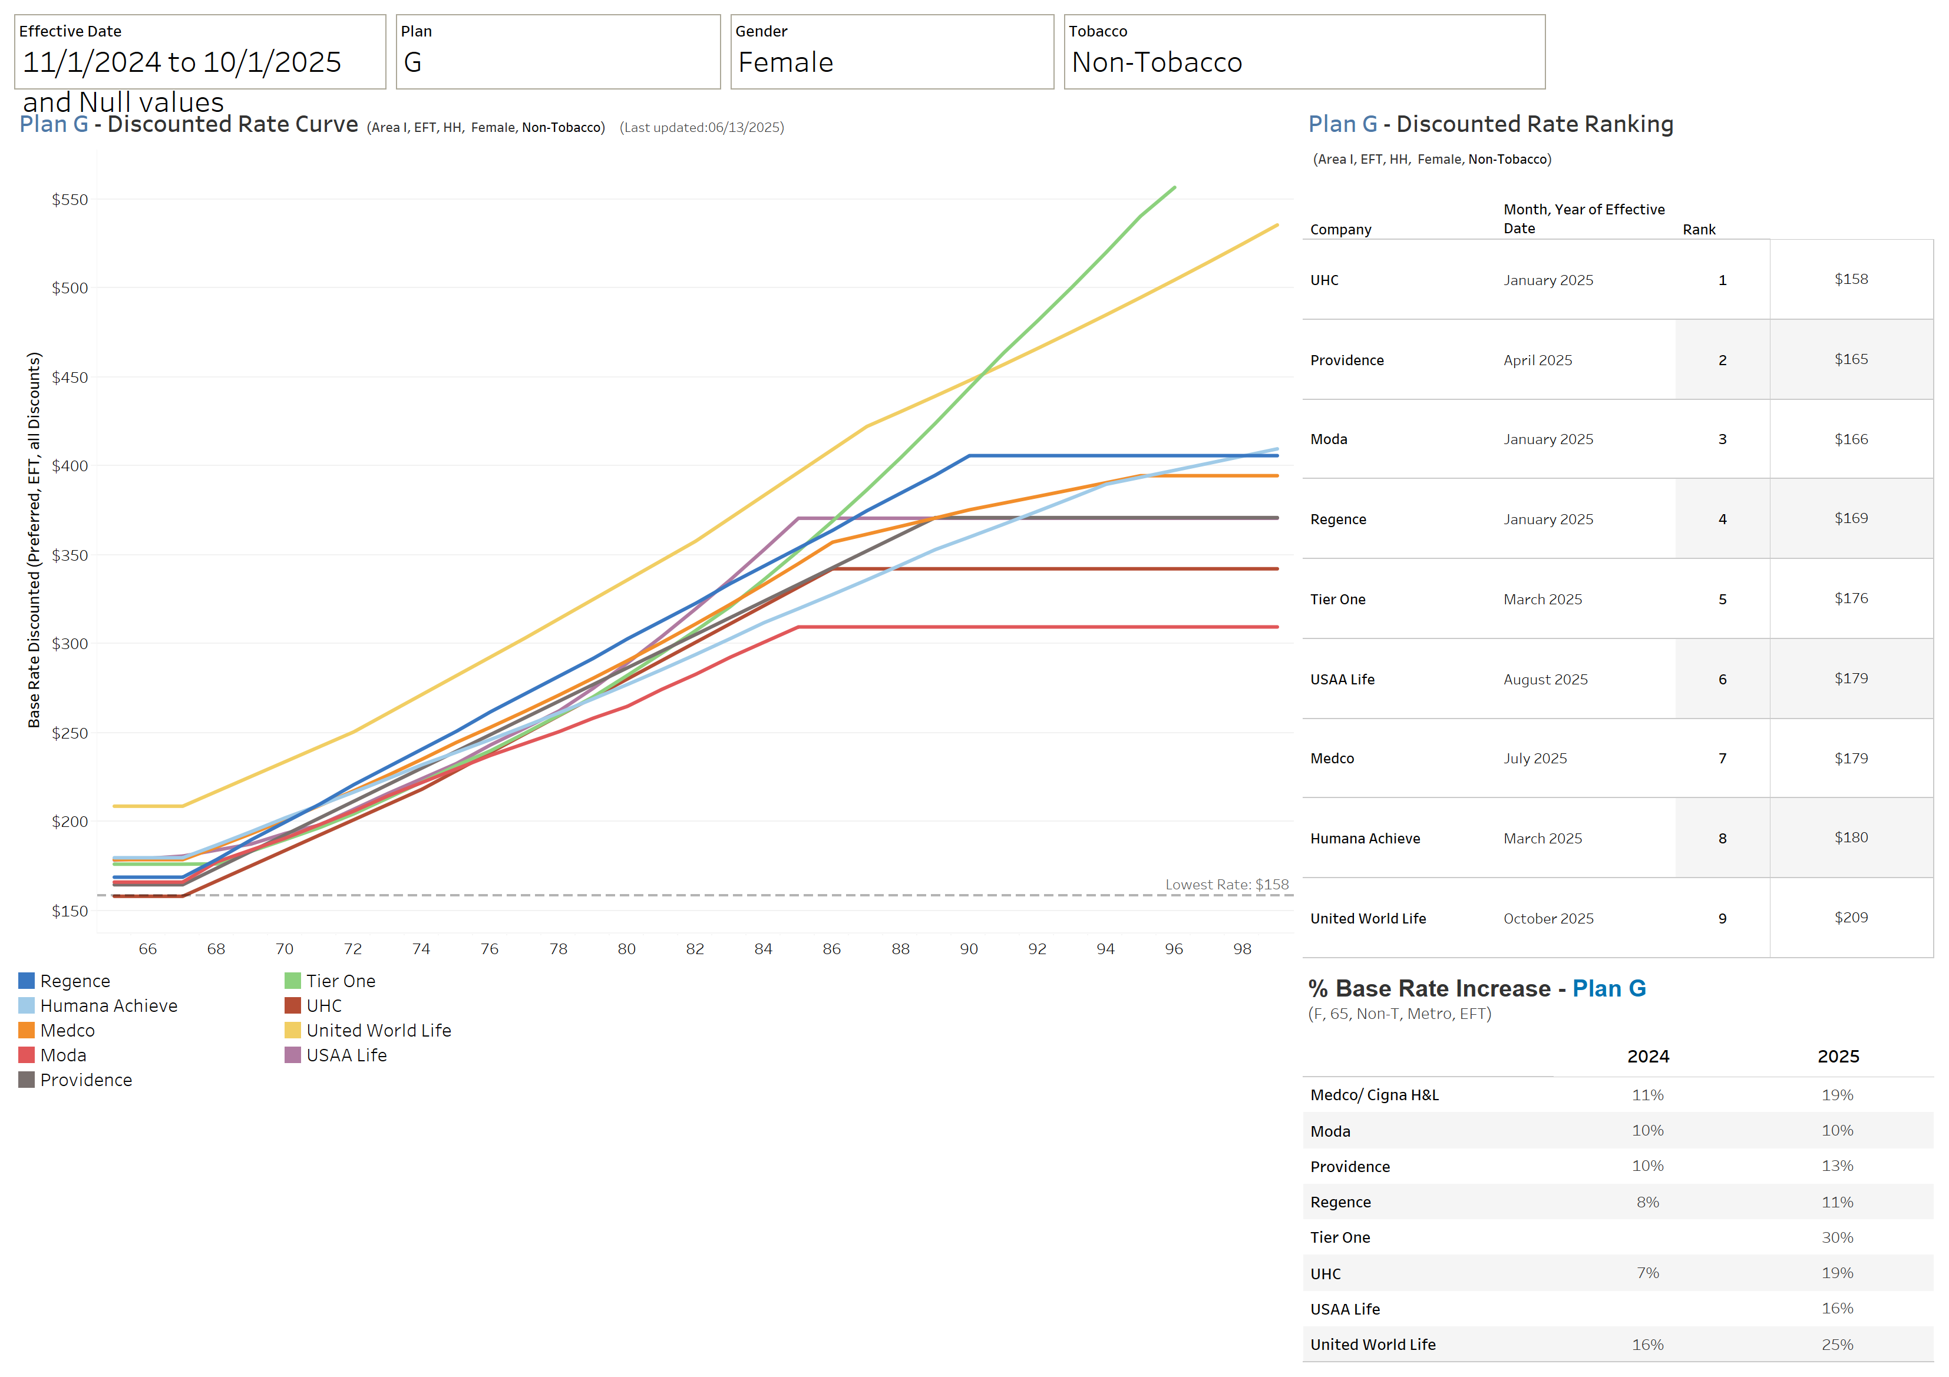Select the Medco/ Cigna H&L row label

pyautogui.click(x=1375, y=1094)
